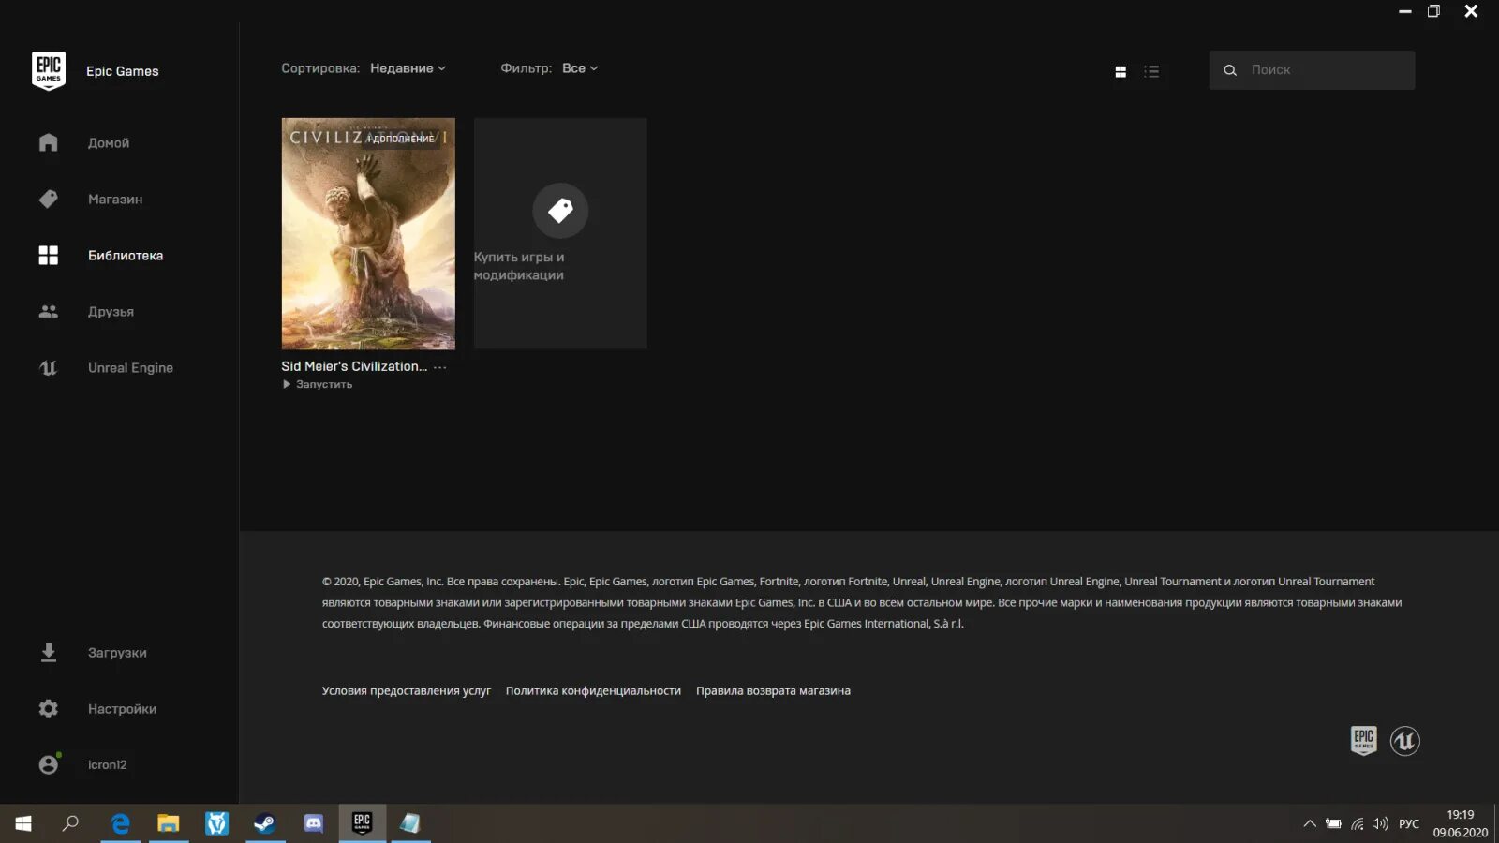Click Запустить to launch Civilization
This screenshot has height=843, width=1499.
click(x=318, y=384)
